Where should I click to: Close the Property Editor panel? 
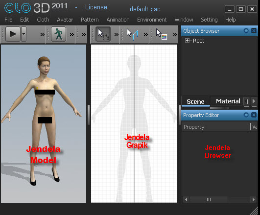pos(254,115)
